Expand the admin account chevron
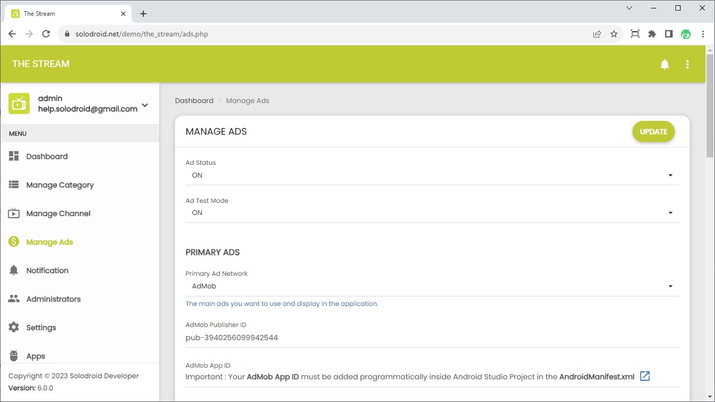The width and height of the screenshot is (715, 402). click(145, 104)
